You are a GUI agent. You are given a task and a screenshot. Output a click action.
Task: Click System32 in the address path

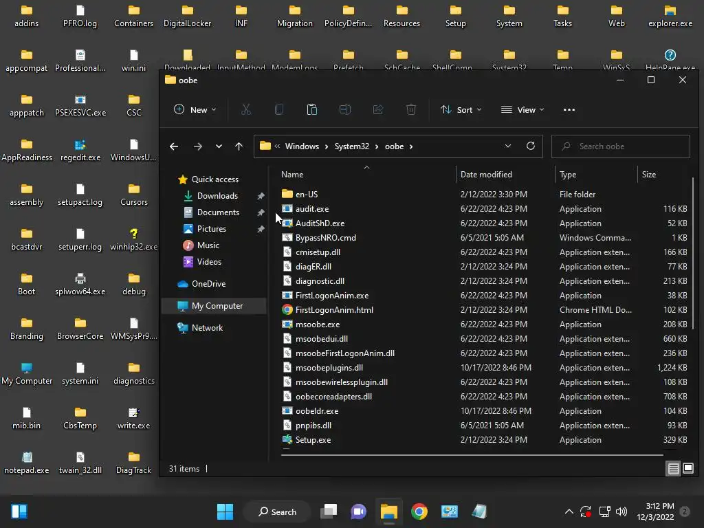[351, 146]
